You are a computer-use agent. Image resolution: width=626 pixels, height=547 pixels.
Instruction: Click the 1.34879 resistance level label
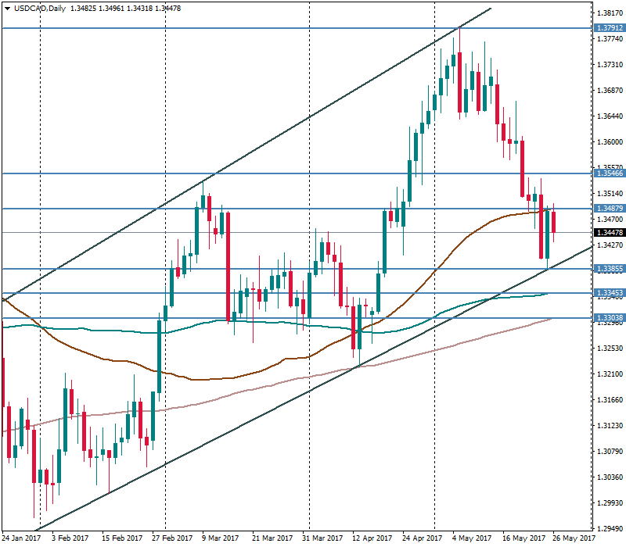(609, 209)
